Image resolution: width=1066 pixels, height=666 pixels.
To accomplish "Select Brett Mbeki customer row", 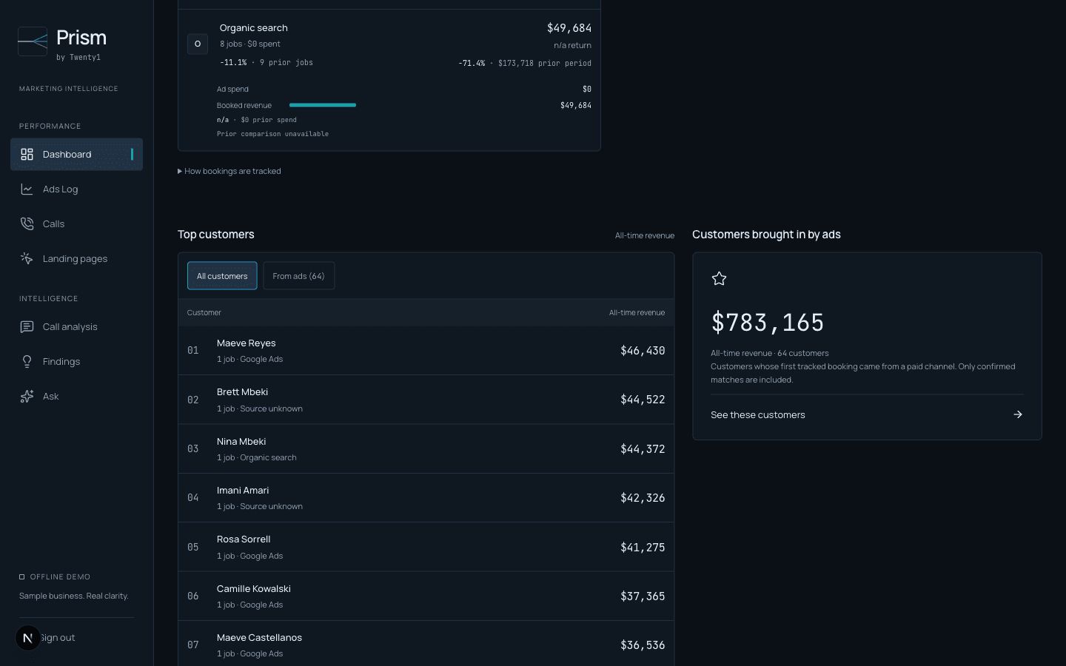I will pos(426,400).
